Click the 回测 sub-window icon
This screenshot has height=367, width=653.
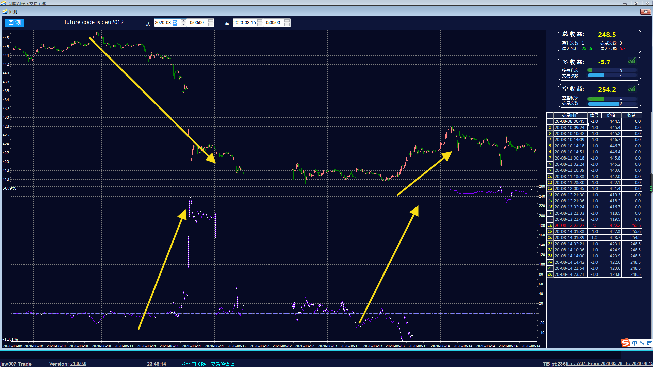click(5, 12)
